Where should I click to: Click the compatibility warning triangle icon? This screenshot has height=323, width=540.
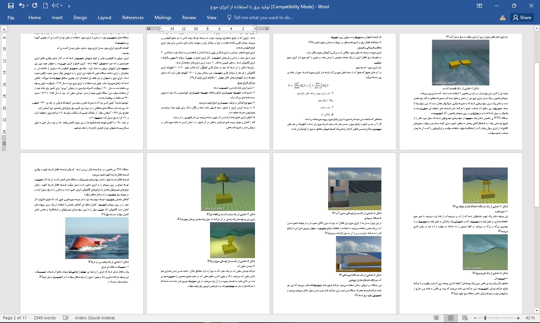point(502,18)
